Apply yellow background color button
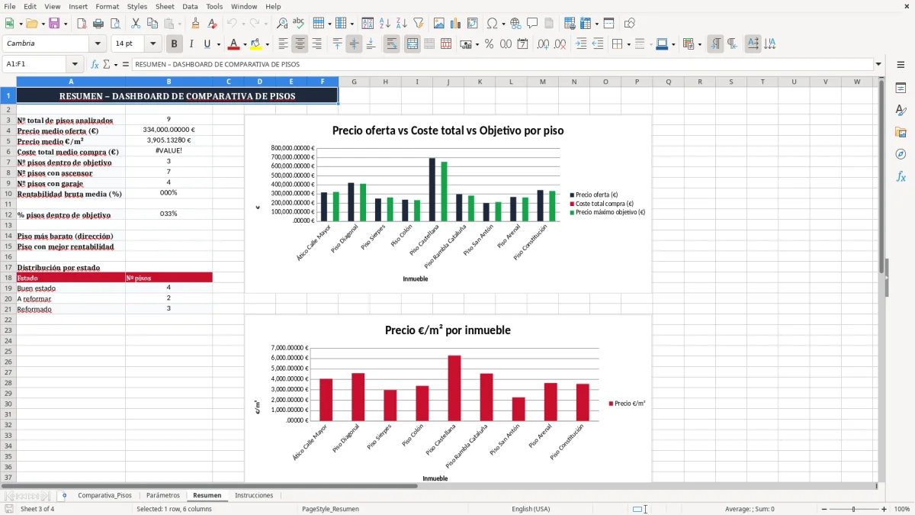Image resolution: width=915 pixels, height=515 pixels. click(x=255, y=44)
